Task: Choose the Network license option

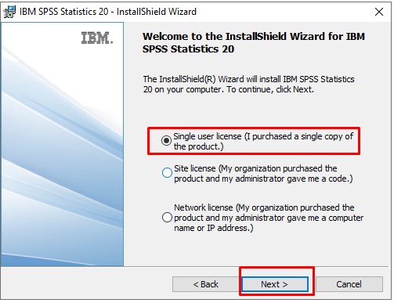Action: point(167,217)
